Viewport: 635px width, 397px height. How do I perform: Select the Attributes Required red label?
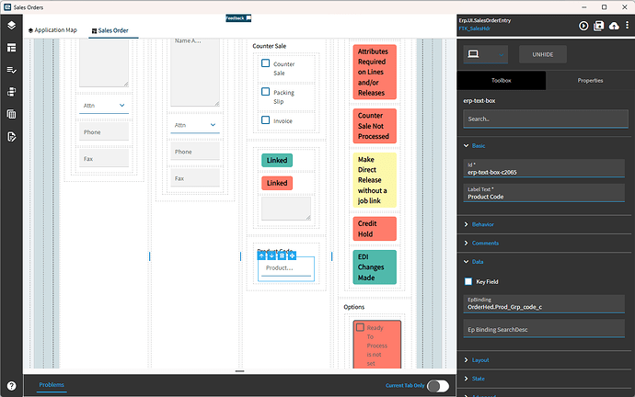coord(375,72)
